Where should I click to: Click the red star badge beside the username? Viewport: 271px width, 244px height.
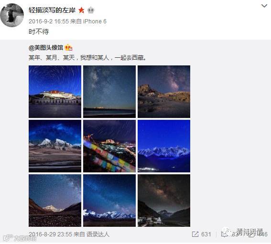pos(81,11)
